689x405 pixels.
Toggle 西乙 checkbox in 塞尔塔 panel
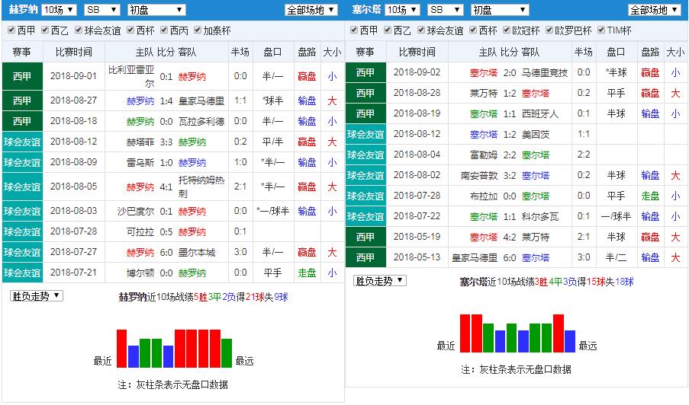point(388,30)
